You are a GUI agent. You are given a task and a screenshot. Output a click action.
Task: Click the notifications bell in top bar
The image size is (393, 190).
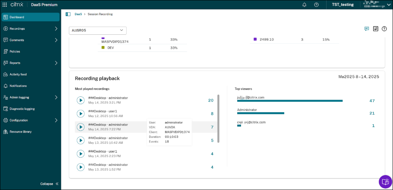pos(304,5)
